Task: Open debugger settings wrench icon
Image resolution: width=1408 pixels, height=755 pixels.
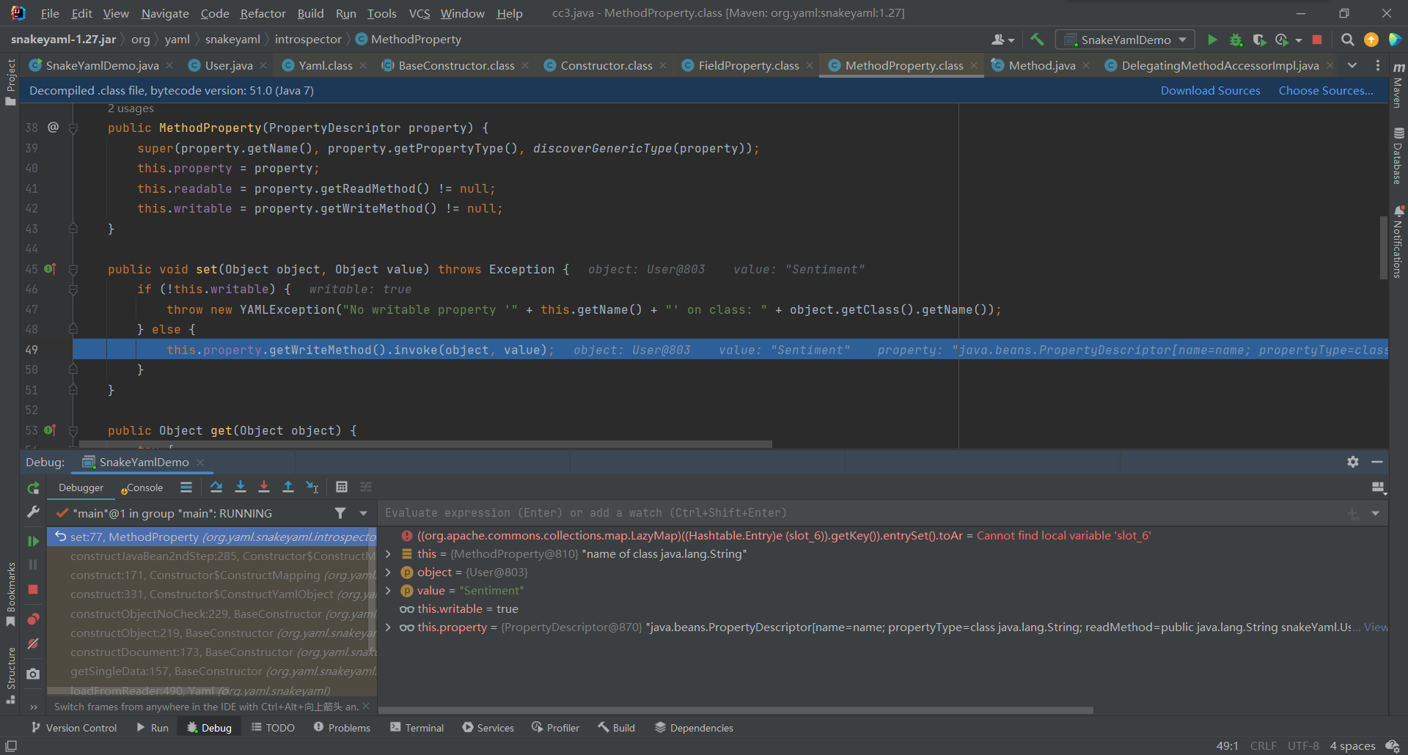Action: pyautogui.click(x=33, y=512)
